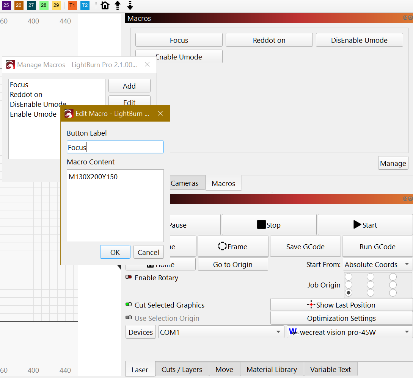
Task: Select the center Job Origin radio button
Action: 371,285
